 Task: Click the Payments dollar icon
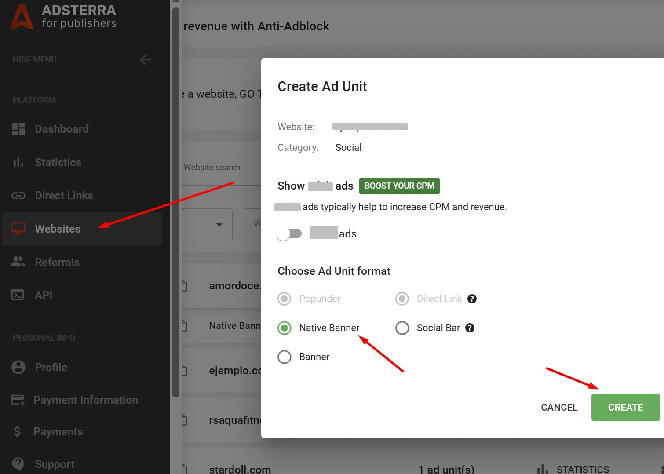point(17,432)
